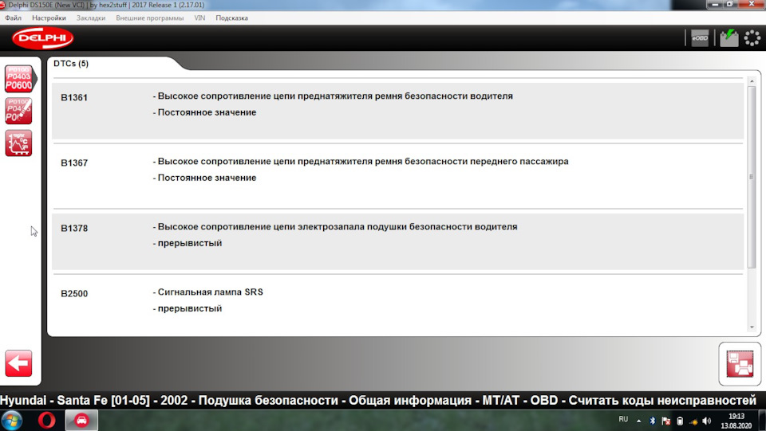The width and height of the screenshot is (766, 431).
Task: Click Сигнальная лампа SRS text
Action: 208,292
